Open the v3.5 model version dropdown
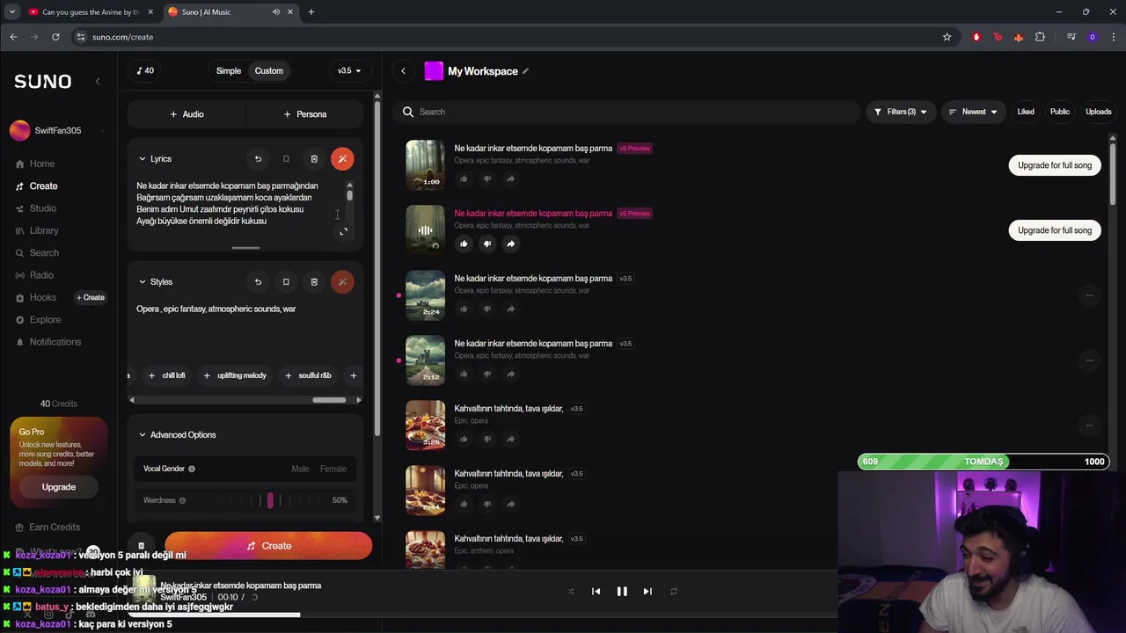 tap(349, 71)
